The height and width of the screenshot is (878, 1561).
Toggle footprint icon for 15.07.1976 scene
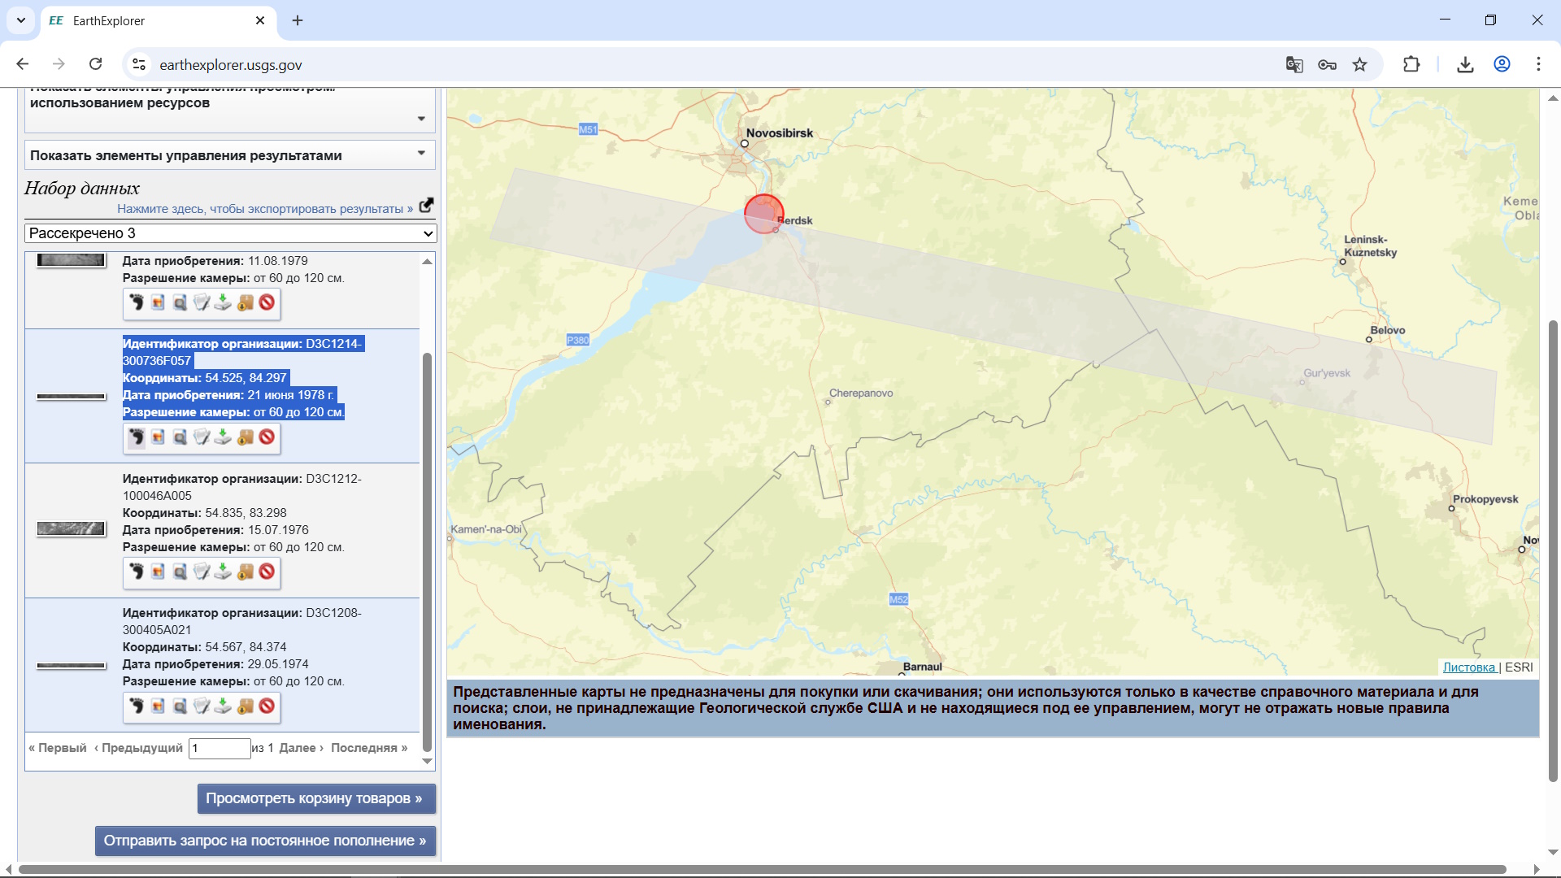(x=137, y=572)
